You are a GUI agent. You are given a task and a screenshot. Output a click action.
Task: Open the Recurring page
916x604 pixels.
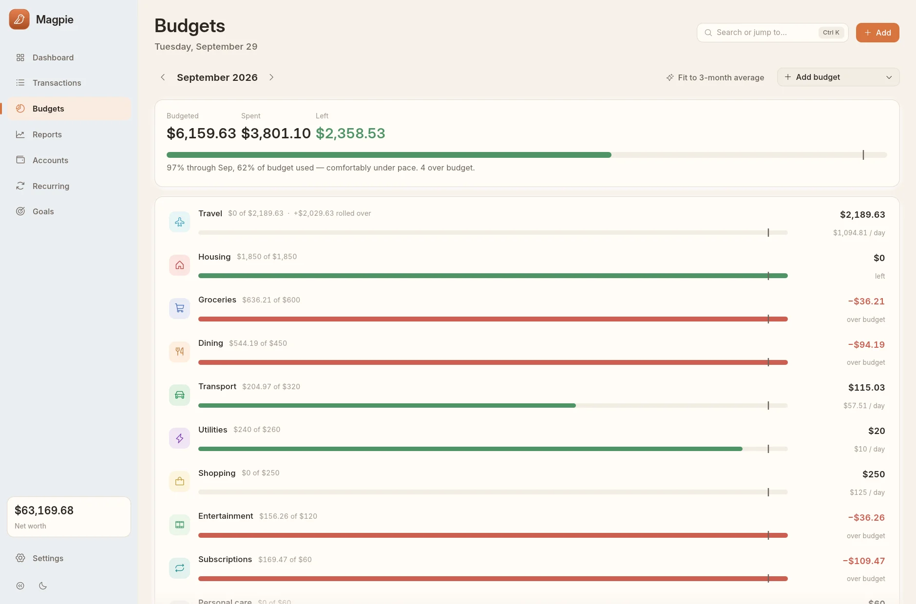69,186
